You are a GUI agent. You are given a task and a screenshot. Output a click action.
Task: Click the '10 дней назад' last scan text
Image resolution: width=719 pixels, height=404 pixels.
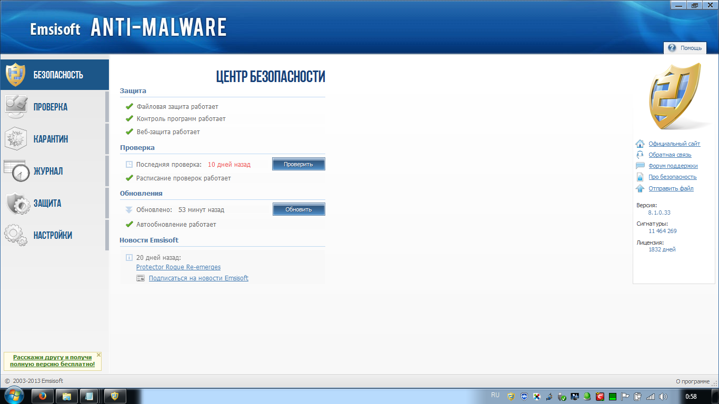coord(229,165)
